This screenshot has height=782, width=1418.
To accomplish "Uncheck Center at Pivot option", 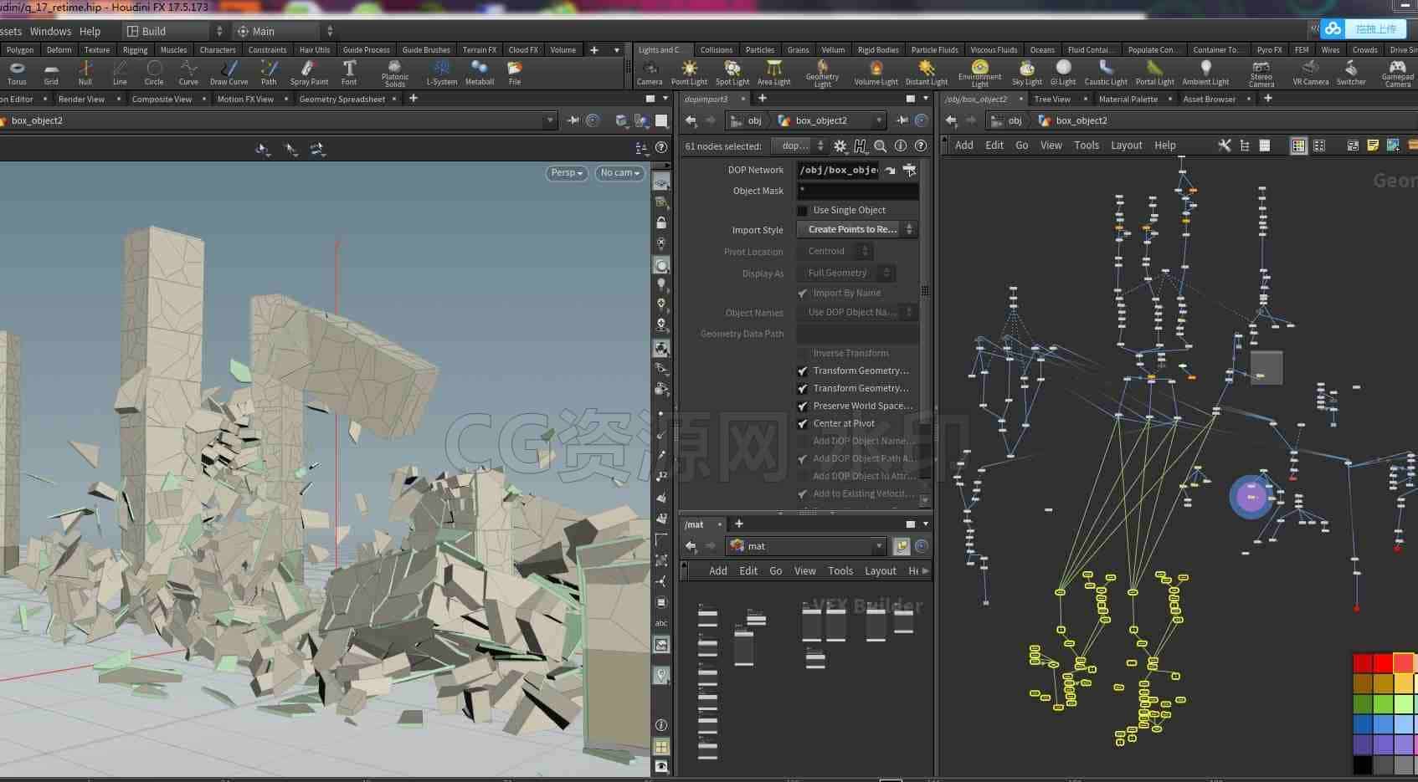I will pos(803,424).
